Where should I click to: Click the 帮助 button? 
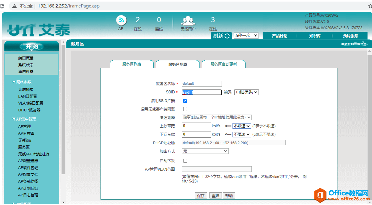tap(229, 195)
